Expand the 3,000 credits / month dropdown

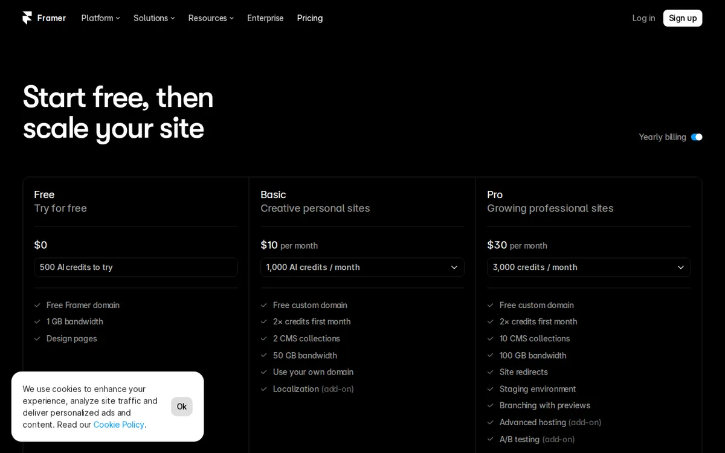589,267
